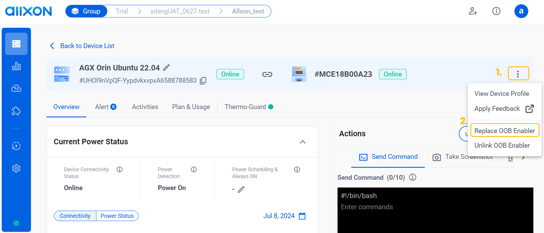Click the add user icon
This screenshot has width=544, height=233.
pos(473,11)
